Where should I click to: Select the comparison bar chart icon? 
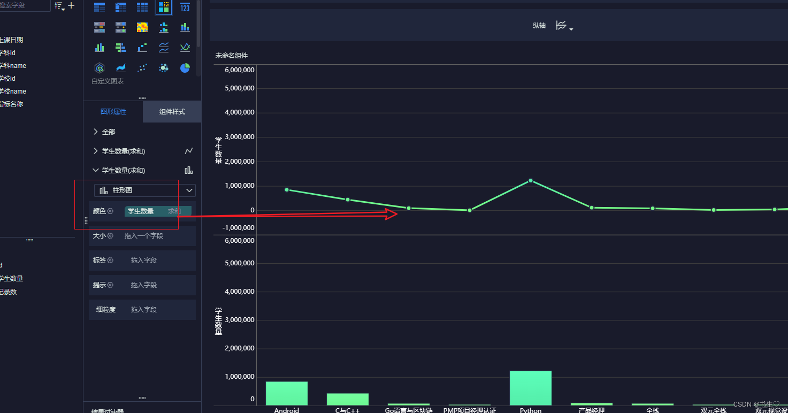(121, 48)
